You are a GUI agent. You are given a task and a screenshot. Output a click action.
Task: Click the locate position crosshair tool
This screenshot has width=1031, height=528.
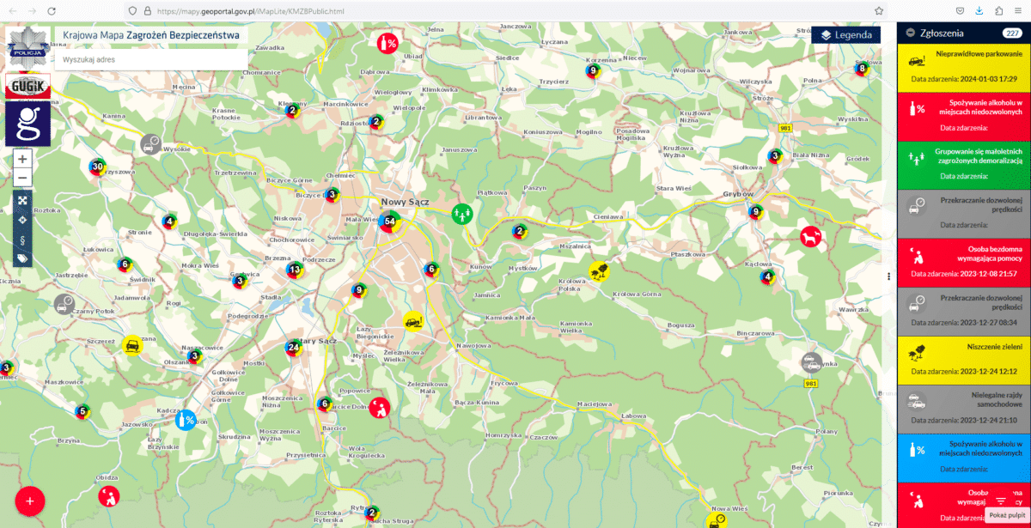point(23,220)
